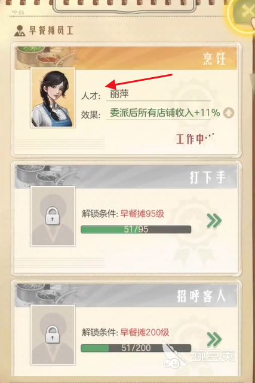Tap the green chevrons for 打下手 slot
The width and height of the screenshot is (255, 383).
(x=214, y=221)
